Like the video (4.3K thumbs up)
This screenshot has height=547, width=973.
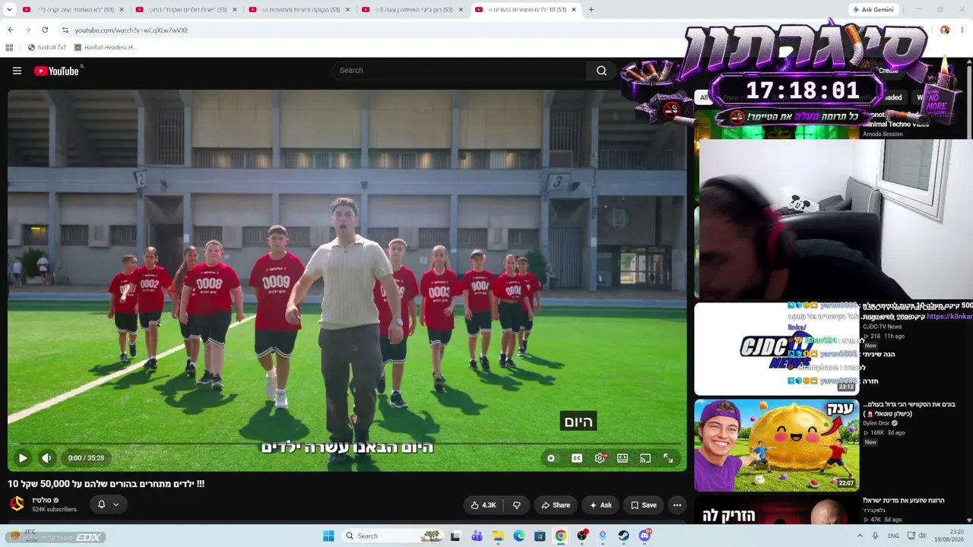pos(483,505)
